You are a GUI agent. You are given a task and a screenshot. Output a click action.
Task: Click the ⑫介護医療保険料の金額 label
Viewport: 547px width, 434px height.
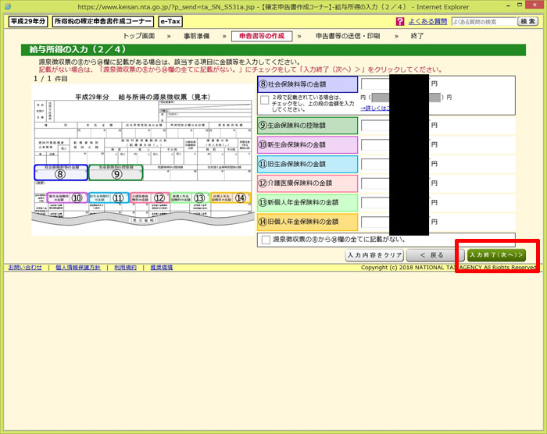[x=307, y=183]
